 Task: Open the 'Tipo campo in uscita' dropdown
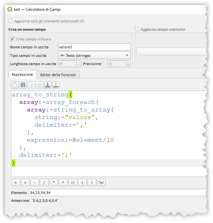pyautogui.click(x=94, y=55)
